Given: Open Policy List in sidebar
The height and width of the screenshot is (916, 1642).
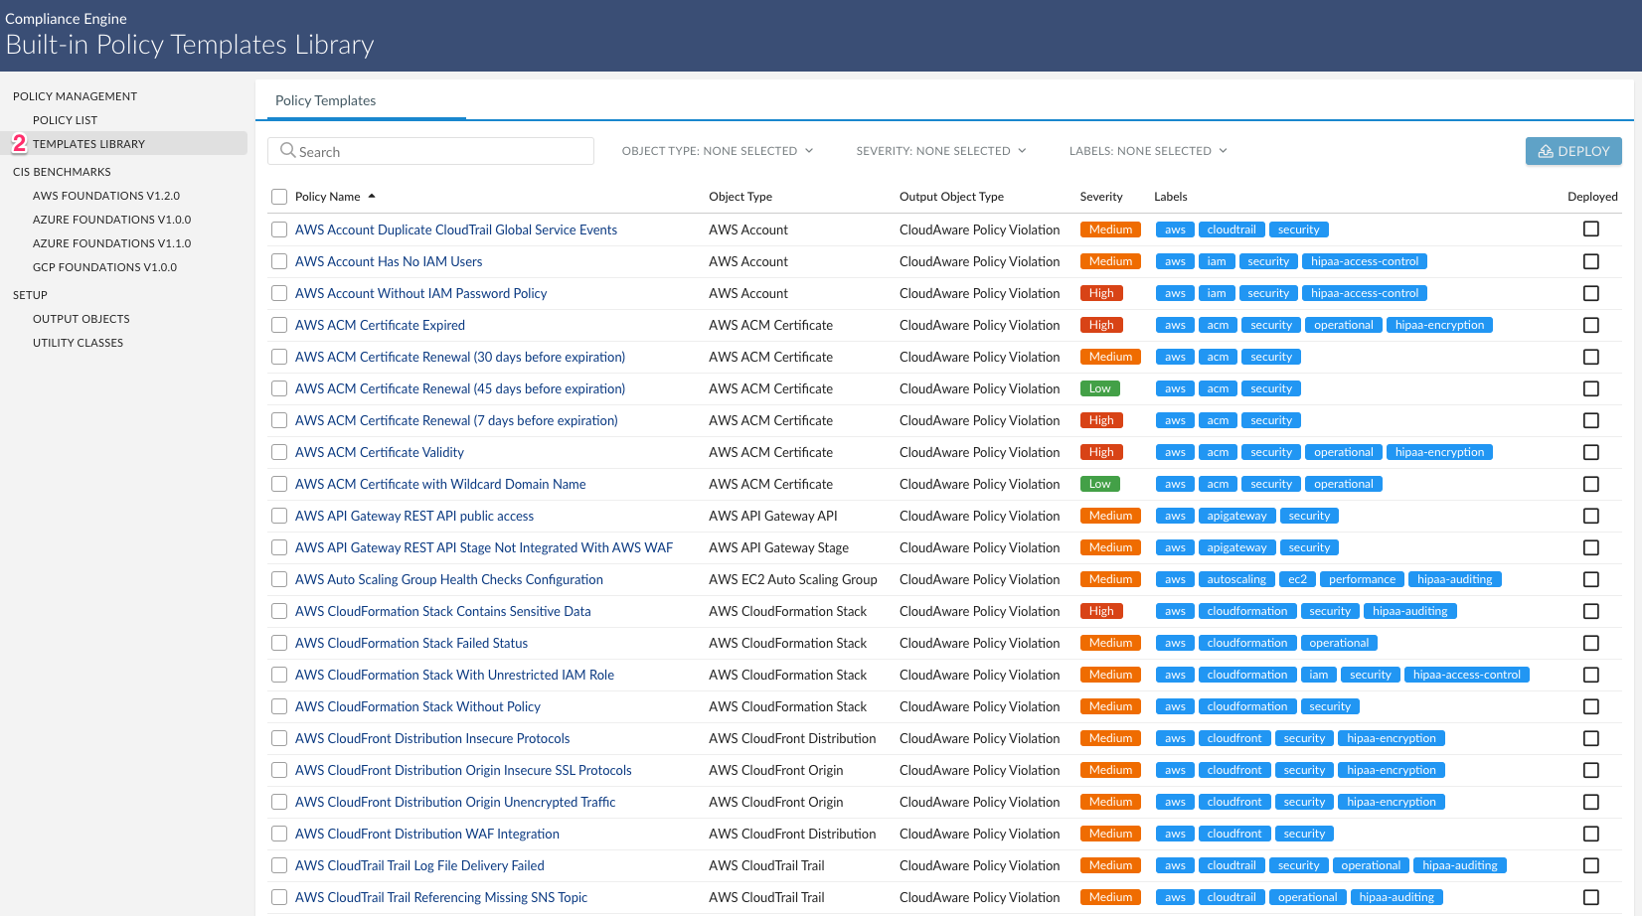Looking at the screenshot, I should click(66, 120).
